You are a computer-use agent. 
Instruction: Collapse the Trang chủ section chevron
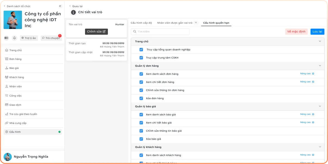(x=320, y=41)
